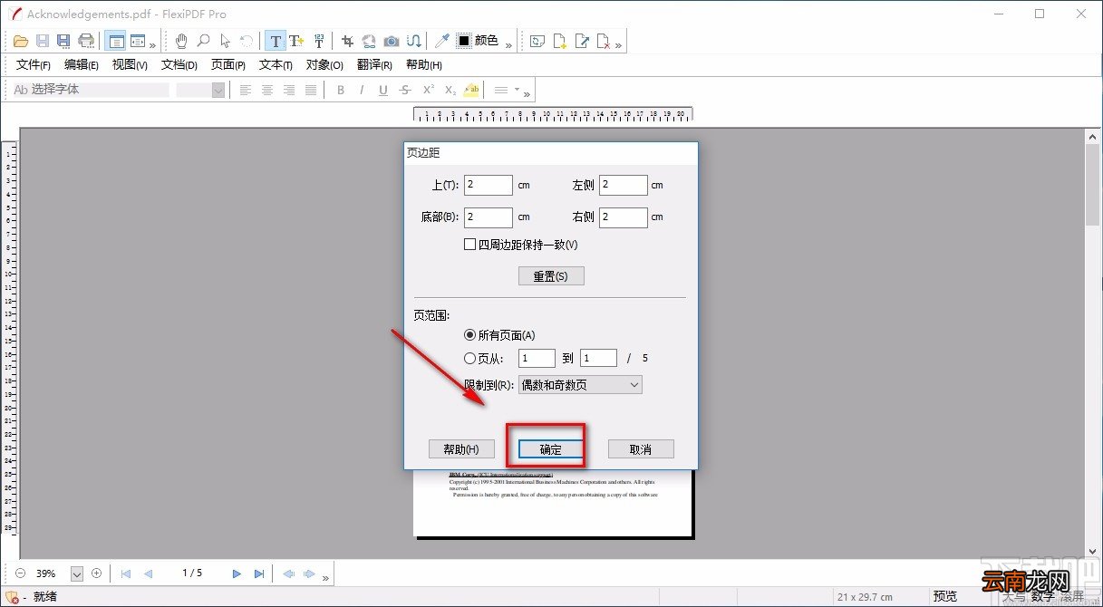Click the Save As disk icon

(63, 41)
